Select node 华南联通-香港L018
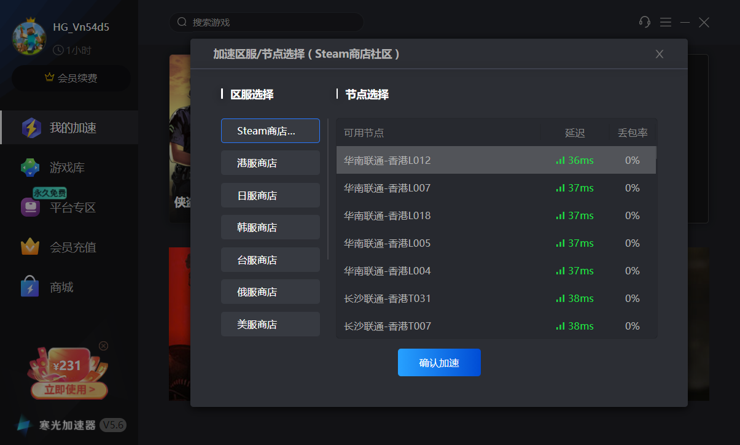Viewport: 740px width, 445px height. coord(496,215)
